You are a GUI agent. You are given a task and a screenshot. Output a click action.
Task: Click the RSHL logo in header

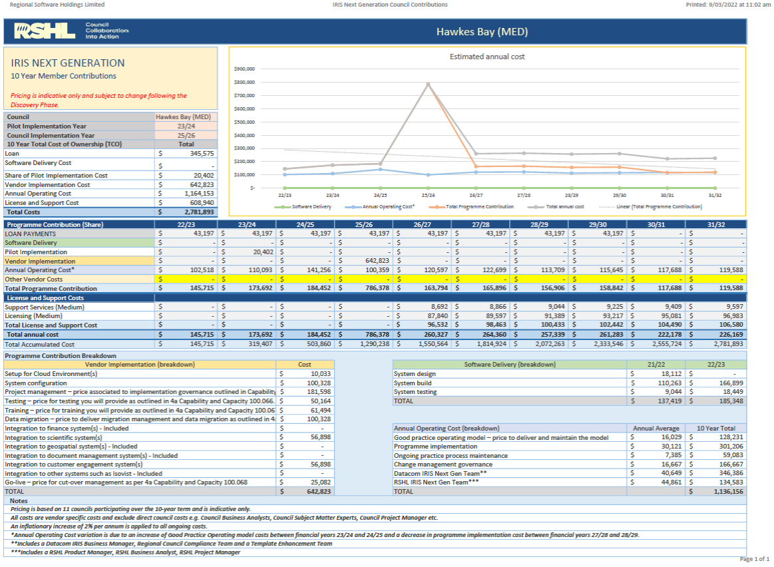45,31
